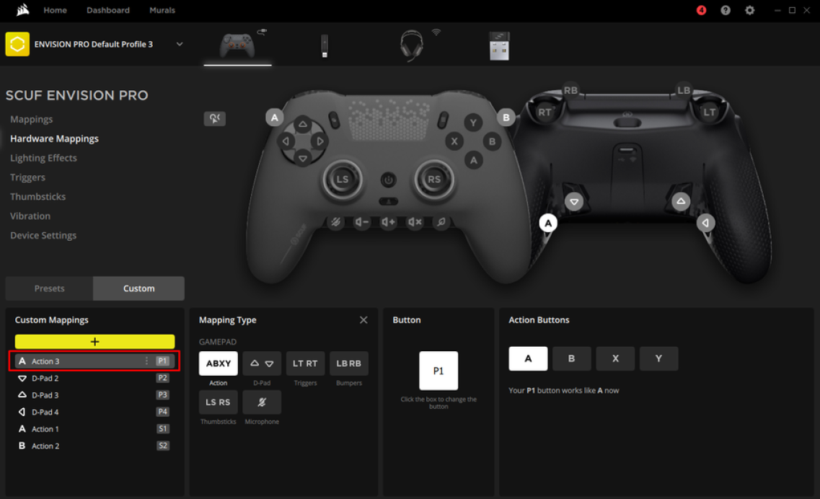Click the D-pad right arrow on controller

pyautogui.click(x=319, y=141)
